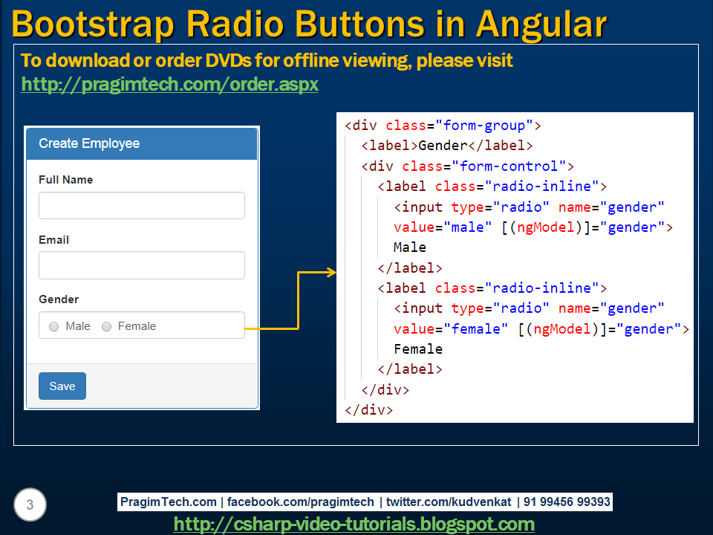This screenshot has height=535, width=713.
Task: Click the radio-inline class text in code
Action: [537, 186]
